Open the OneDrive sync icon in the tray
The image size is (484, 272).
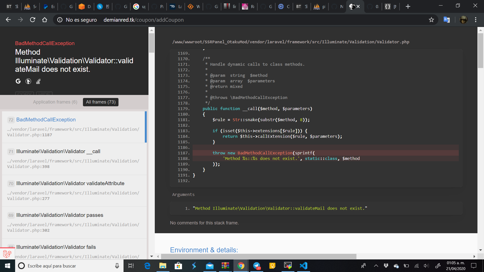tap(396, 266)
